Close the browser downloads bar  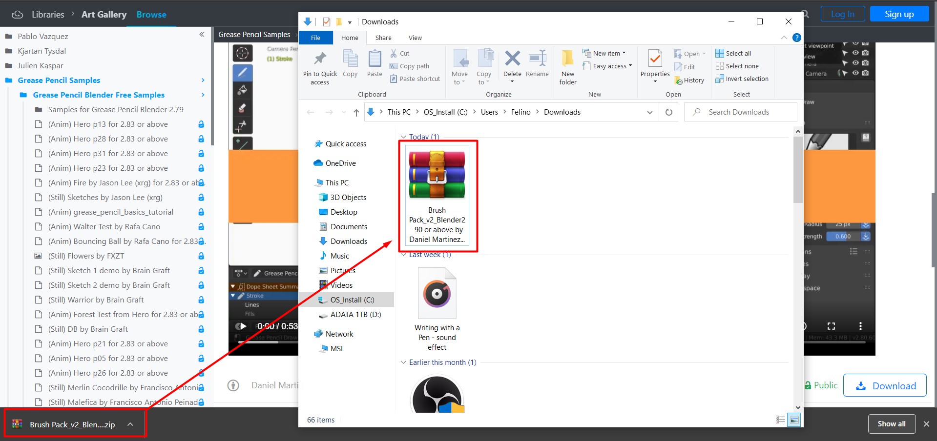click(926, 424)
